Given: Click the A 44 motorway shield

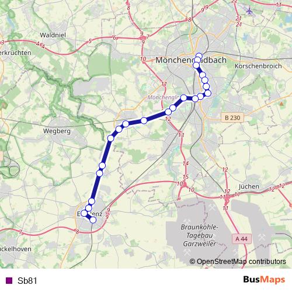Looking at the screenshot, I should click(242, 239).
